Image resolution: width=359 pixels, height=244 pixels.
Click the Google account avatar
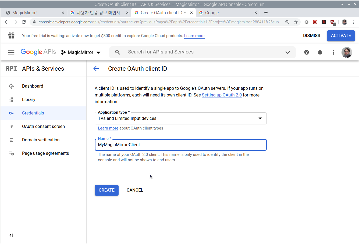point(347,52)
